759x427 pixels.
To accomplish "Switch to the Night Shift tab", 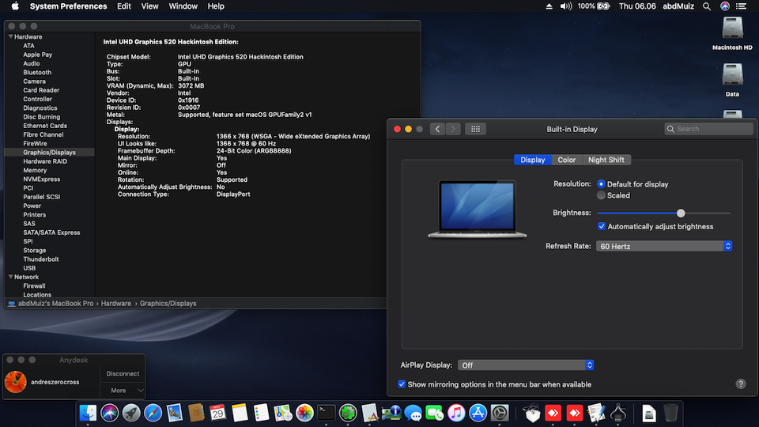I will pos(606,160).
